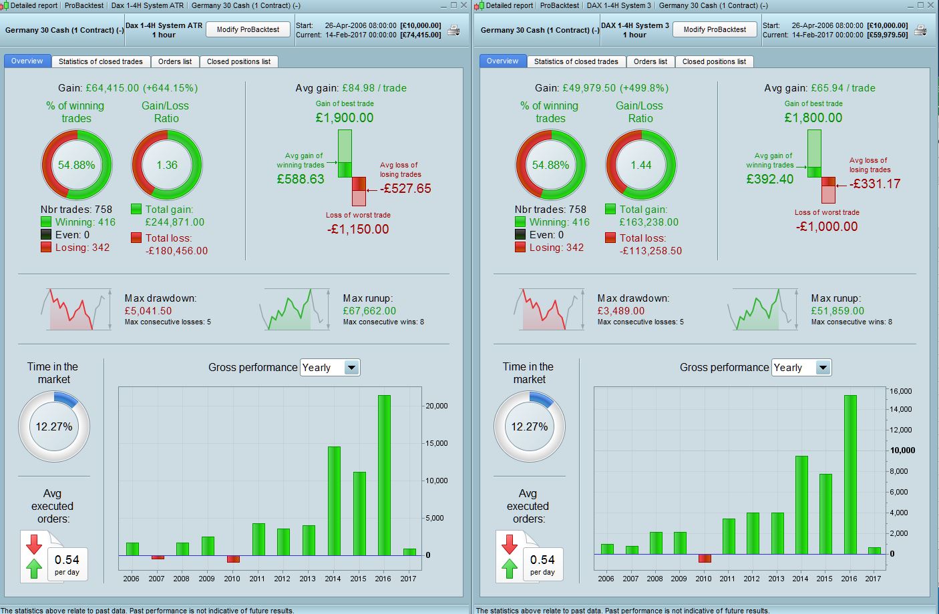Click the gain value £64,415.00 (+644.15%)

click(x=142, y=88)
